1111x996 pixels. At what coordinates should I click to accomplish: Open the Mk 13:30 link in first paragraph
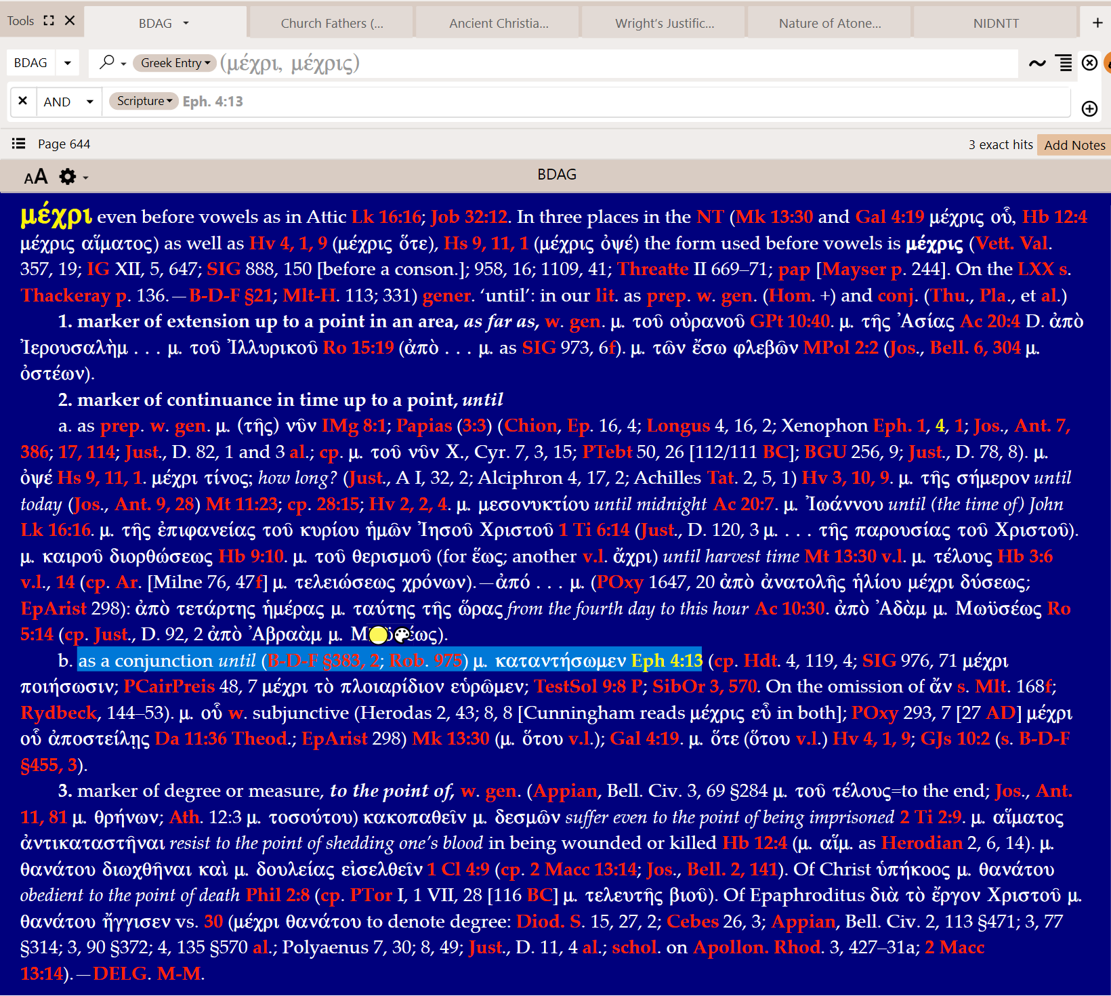(774, 217)
